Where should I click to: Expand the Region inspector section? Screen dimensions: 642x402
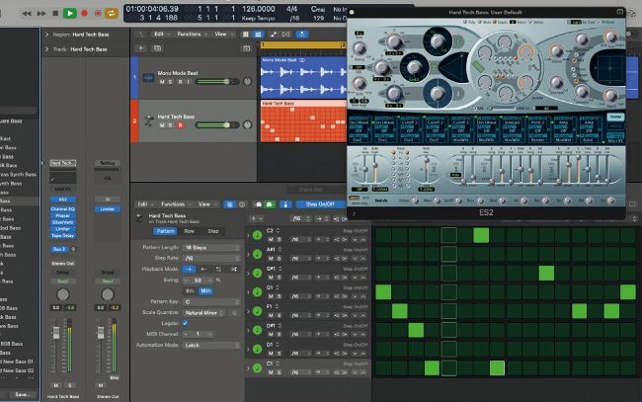click(46, 35)
